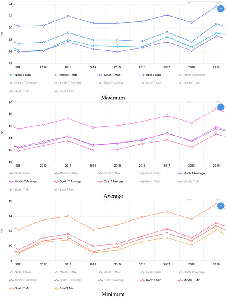The width and height of the screenshot is (227, 298).
Task: Click Middle T Max 2013 data point
Action: [x=68, y=33]
